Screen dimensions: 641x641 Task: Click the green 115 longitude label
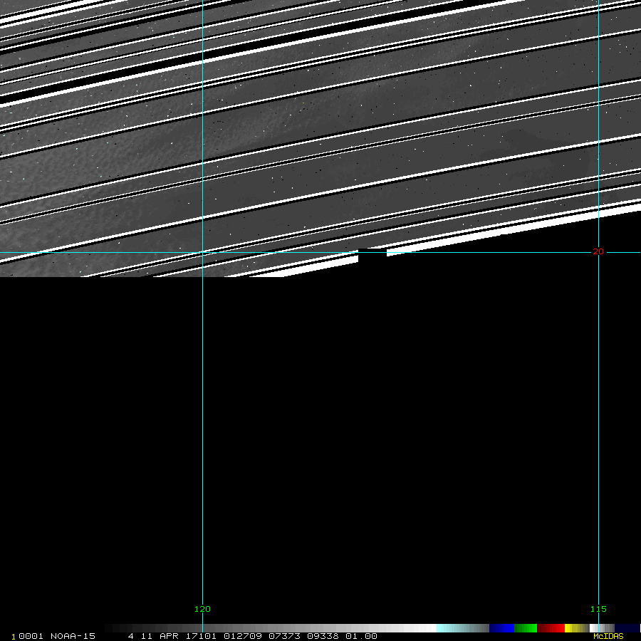pos(598,609)
